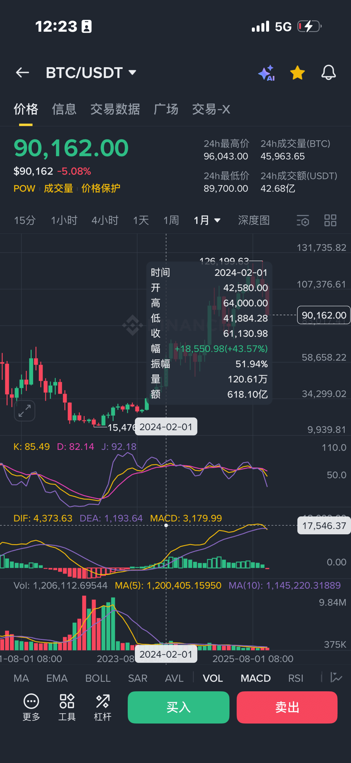Expand the BTC/USDT pair selector

(91, 73)
